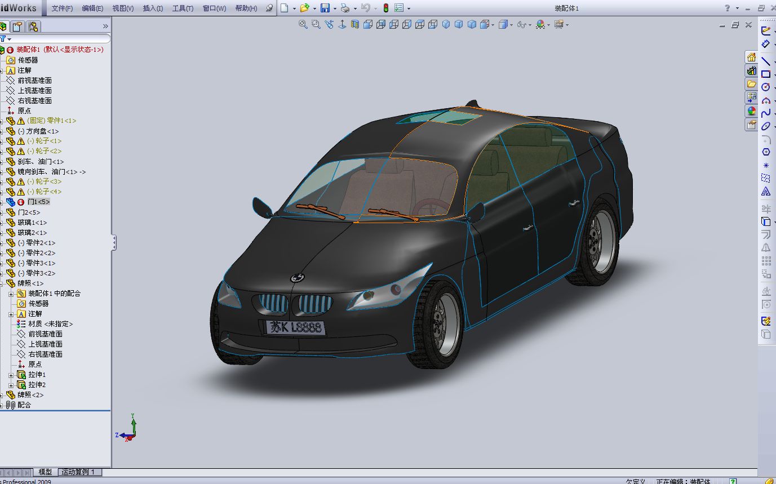Open the Design Library task pane tab
This screenshot has width=776, height=484.
(x=751, y=70)
